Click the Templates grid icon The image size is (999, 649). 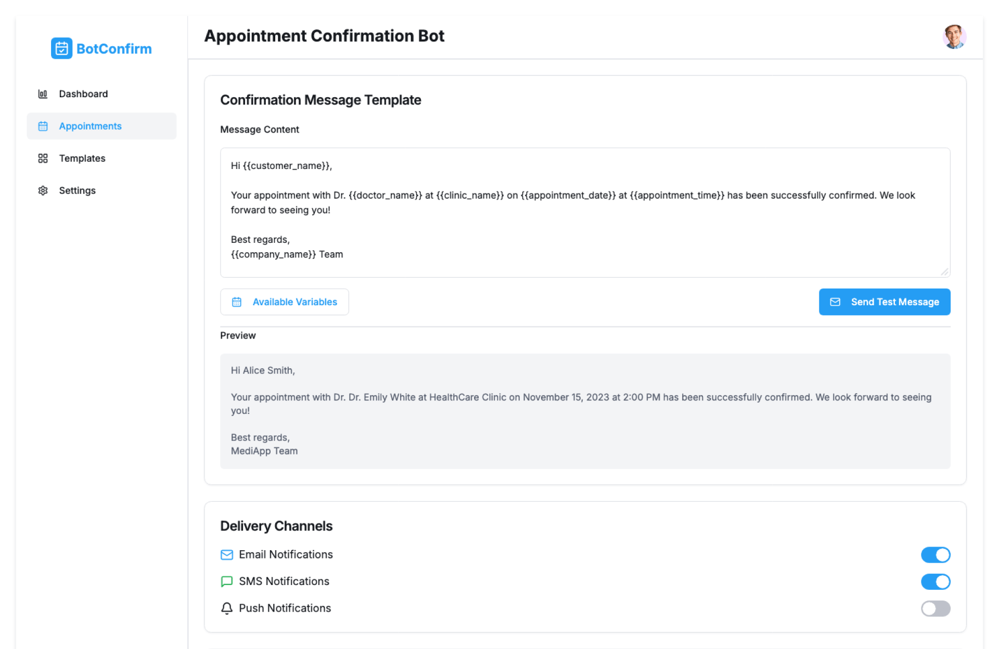(43, 159)
